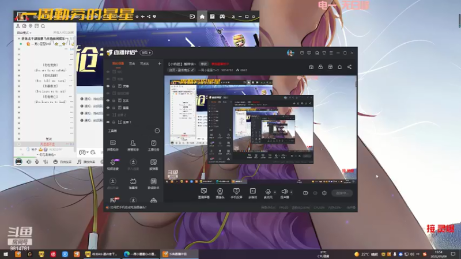Screen dimensions: 461x259
Task: Select the orange highlighted scene tab
Action: (x=118, y=64)
